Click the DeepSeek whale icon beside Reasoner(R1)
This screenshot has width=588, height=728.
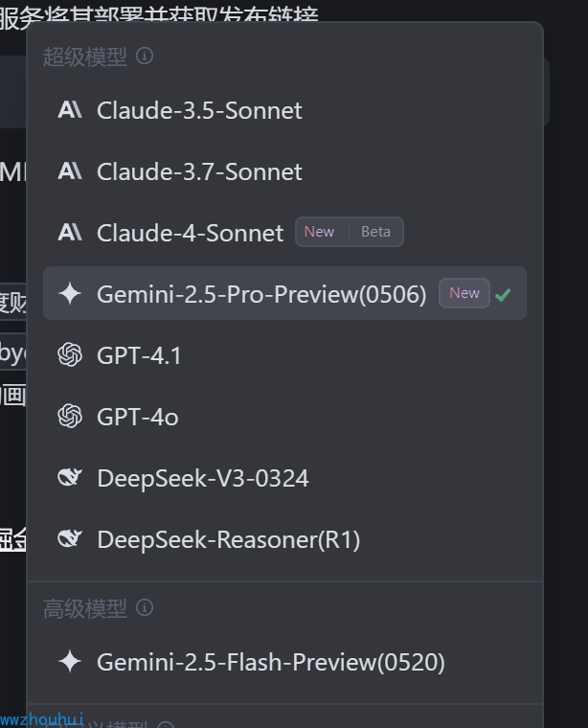click(70, 539)
